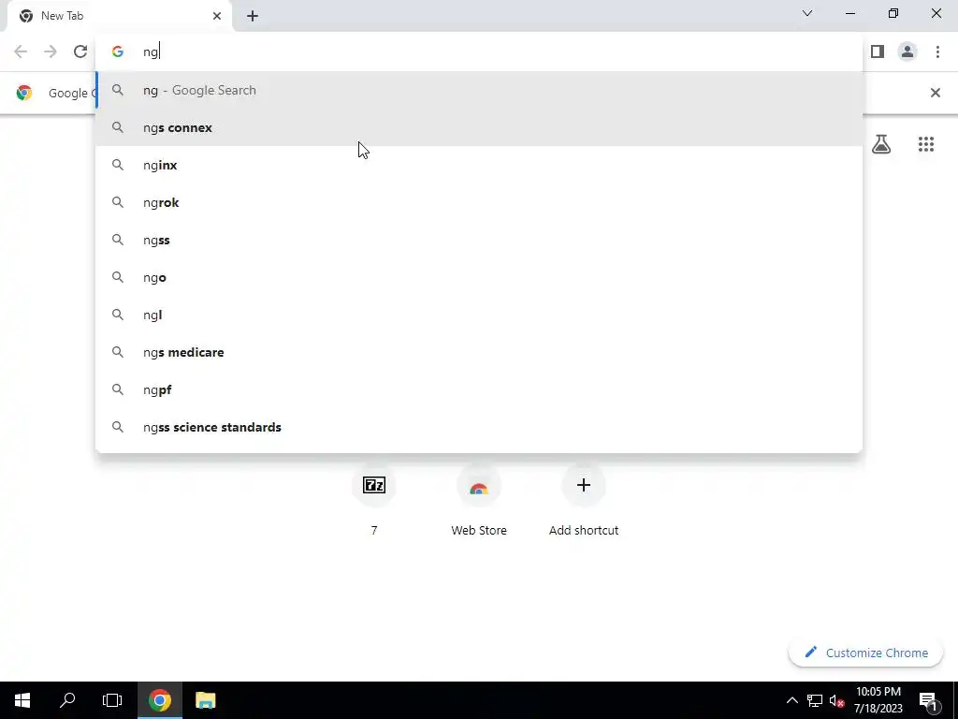Pick the 'ngrok' suggestion
Viewport: 958px width, 719px height.
coord(479,202)
